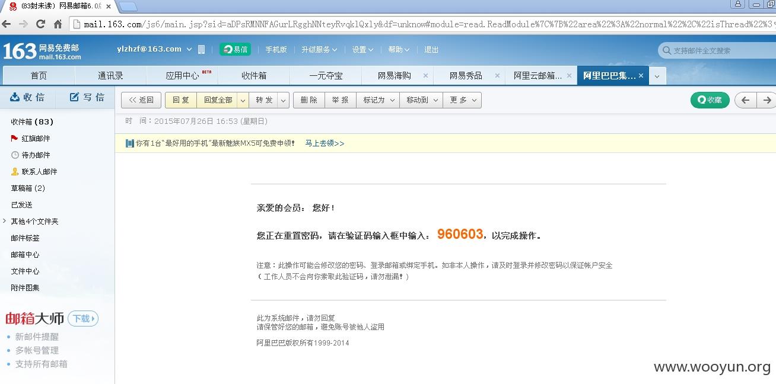Go to previous email with left arrow
Screen dimensions: 776x384
746,100
